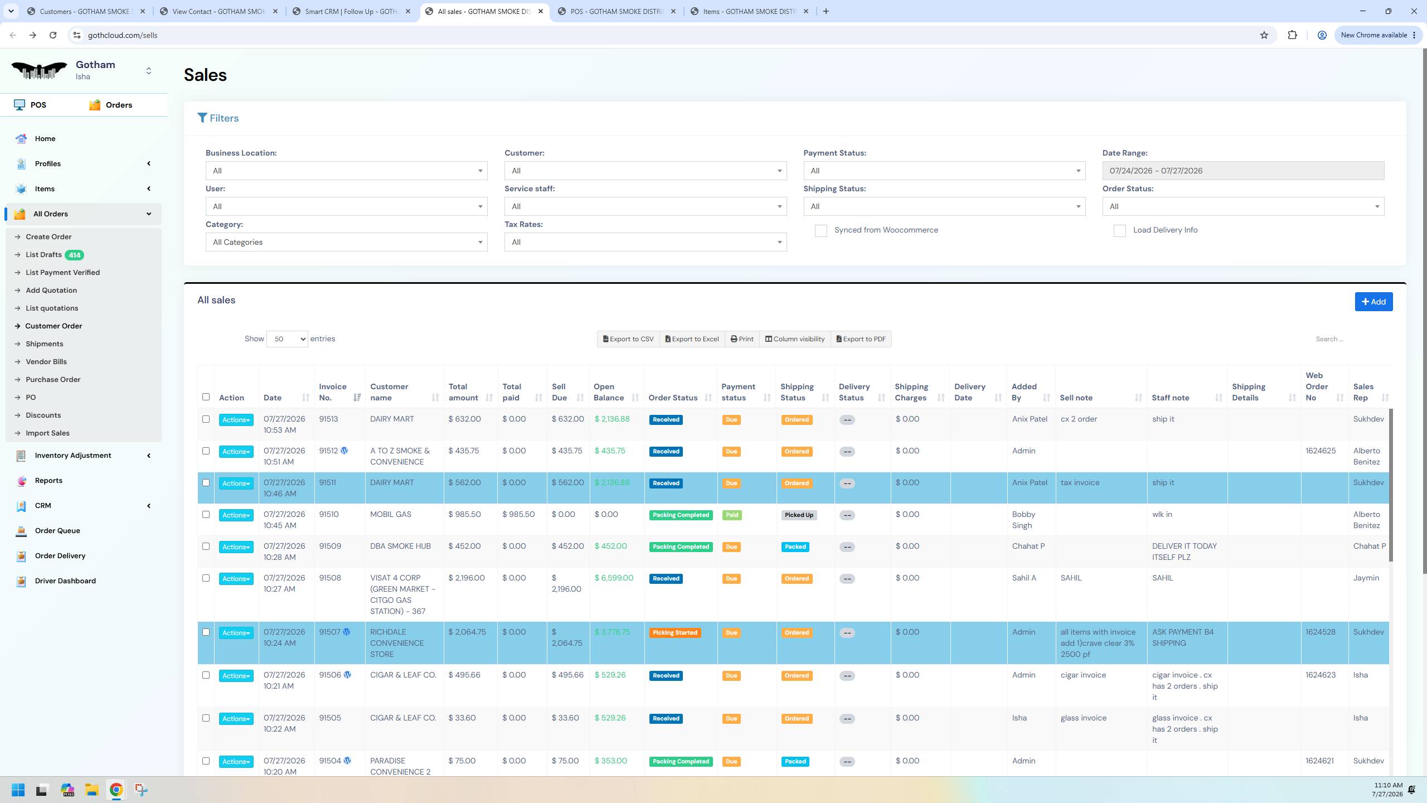This screenshot has width=1427, height=803.
Task: Enable the Synced from Woocommerce checkbox
Action: point(821,230)
